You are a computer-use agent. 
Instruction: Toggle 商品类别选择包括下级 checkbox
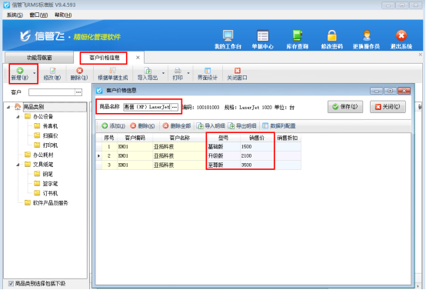click(x=11, y=284)
